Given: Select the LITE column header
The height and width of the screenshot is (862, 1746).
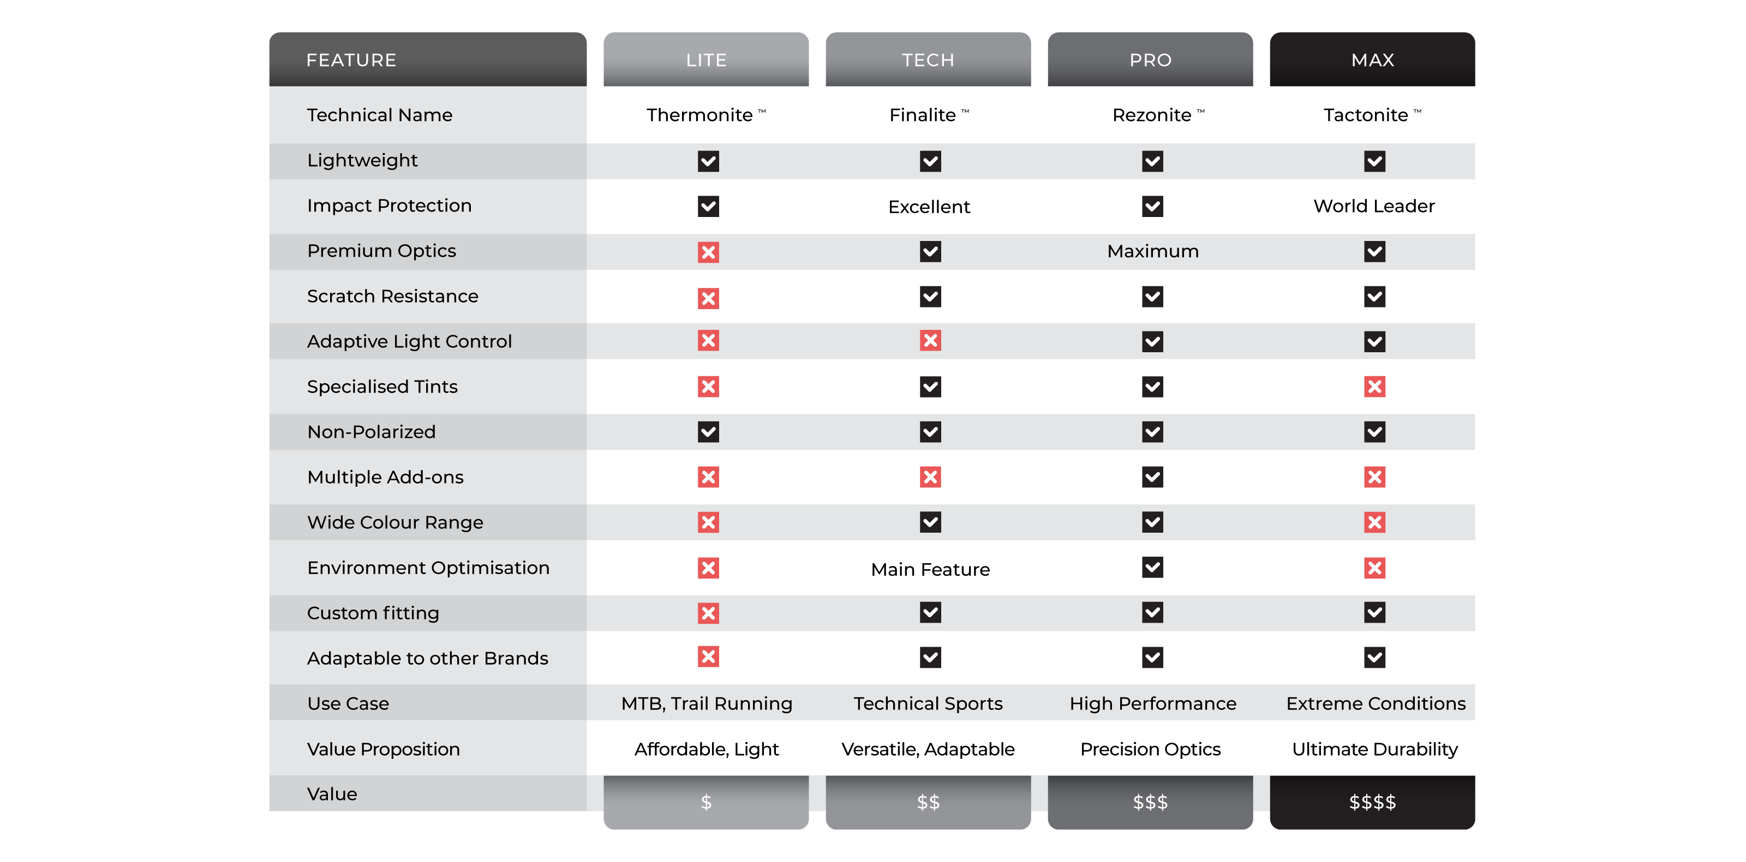Looking at the screenshot, I should [x=705, y=59].
